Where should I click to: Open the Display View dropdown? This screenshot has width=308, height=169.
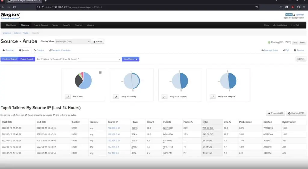pyautogui.click(x=73, y=41)
